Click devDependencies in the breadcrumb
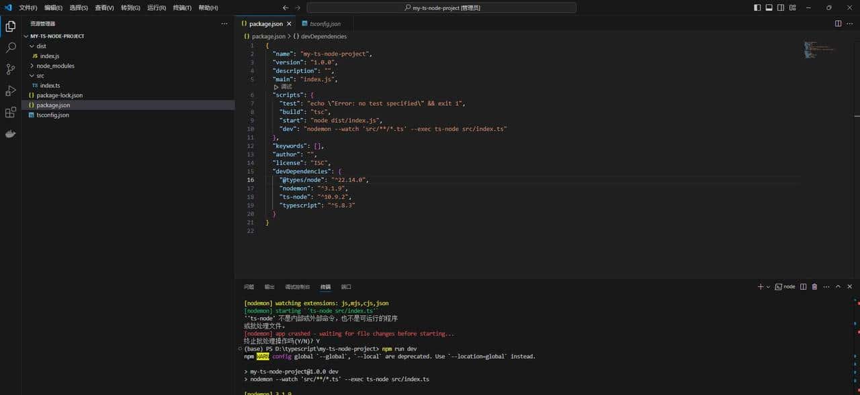Image resolution: width=860 pixels, height=395 pixels. click(323, 36)
